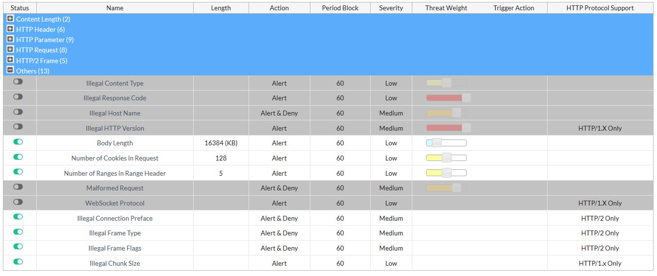
Task: Click Medium severity for Illegal HTTP Version
Action: [391, 128]
